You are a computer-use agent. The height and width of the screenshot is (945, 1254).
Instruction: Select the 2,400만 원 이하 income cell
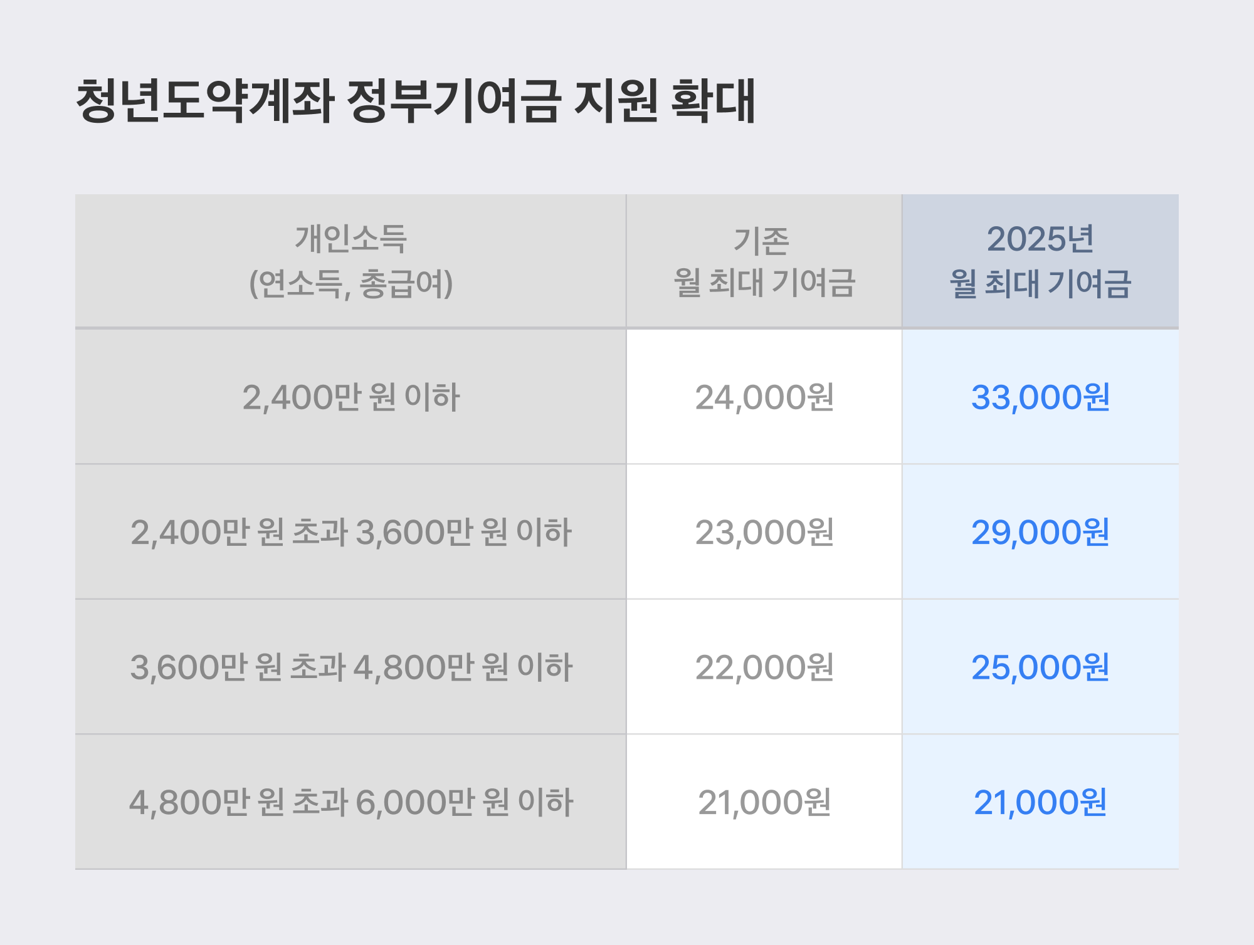pos(350,397)
